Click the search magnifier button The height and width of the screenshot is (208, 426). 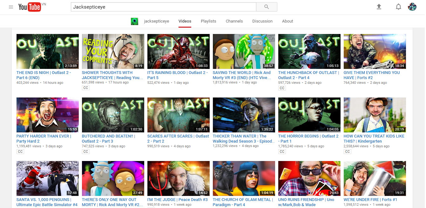coord(267,7)
